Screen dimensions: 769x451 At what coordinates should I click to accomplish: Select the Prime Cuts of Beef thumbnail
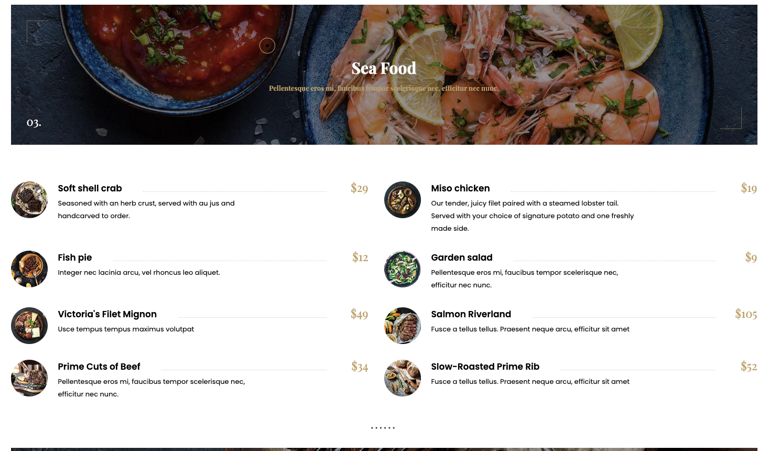point(29,378)
